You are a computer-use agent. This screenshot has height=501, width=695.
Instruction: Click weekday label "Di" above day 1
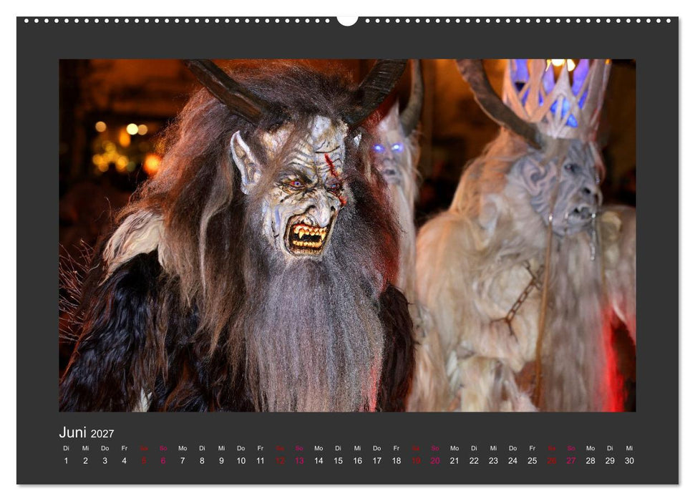[x=66, y=448]
